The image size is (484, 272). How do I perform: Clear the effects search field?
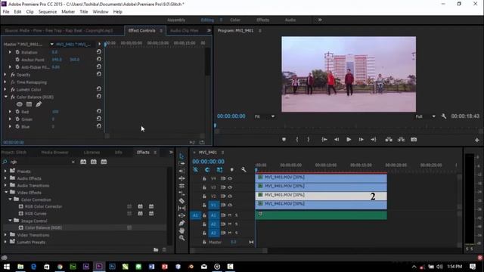73,162
